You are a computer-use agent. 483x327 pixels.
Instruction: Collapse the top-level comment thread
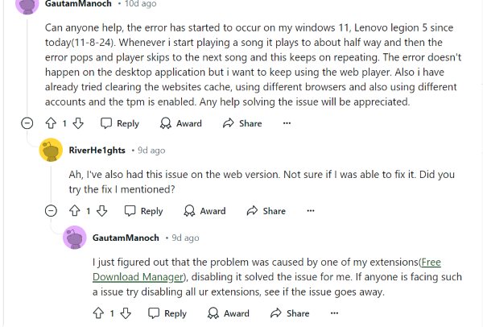pos(27,123)
